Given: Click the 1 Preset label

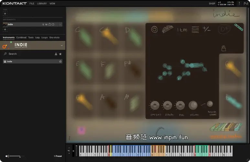Looking at the screenshot, I should 58,156.
